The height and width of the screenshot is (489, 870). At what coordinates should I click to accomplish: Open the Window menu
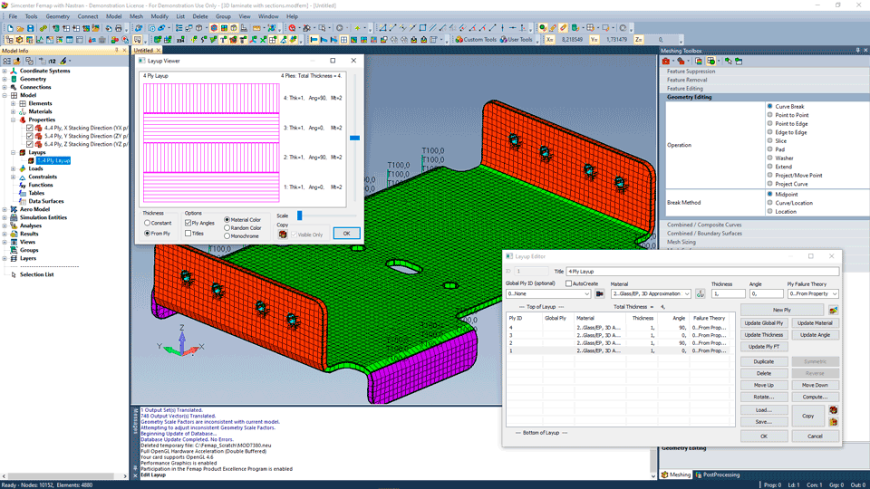tap(268, 16)
